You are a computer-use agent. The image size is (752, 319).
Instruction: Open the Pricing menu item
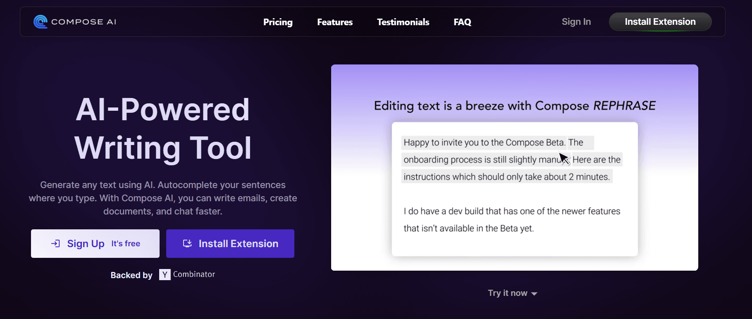pos(278,22)
